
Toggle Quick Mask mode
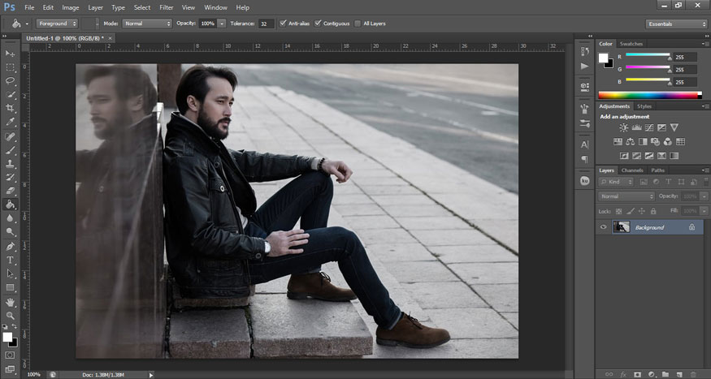coord(10,355)
